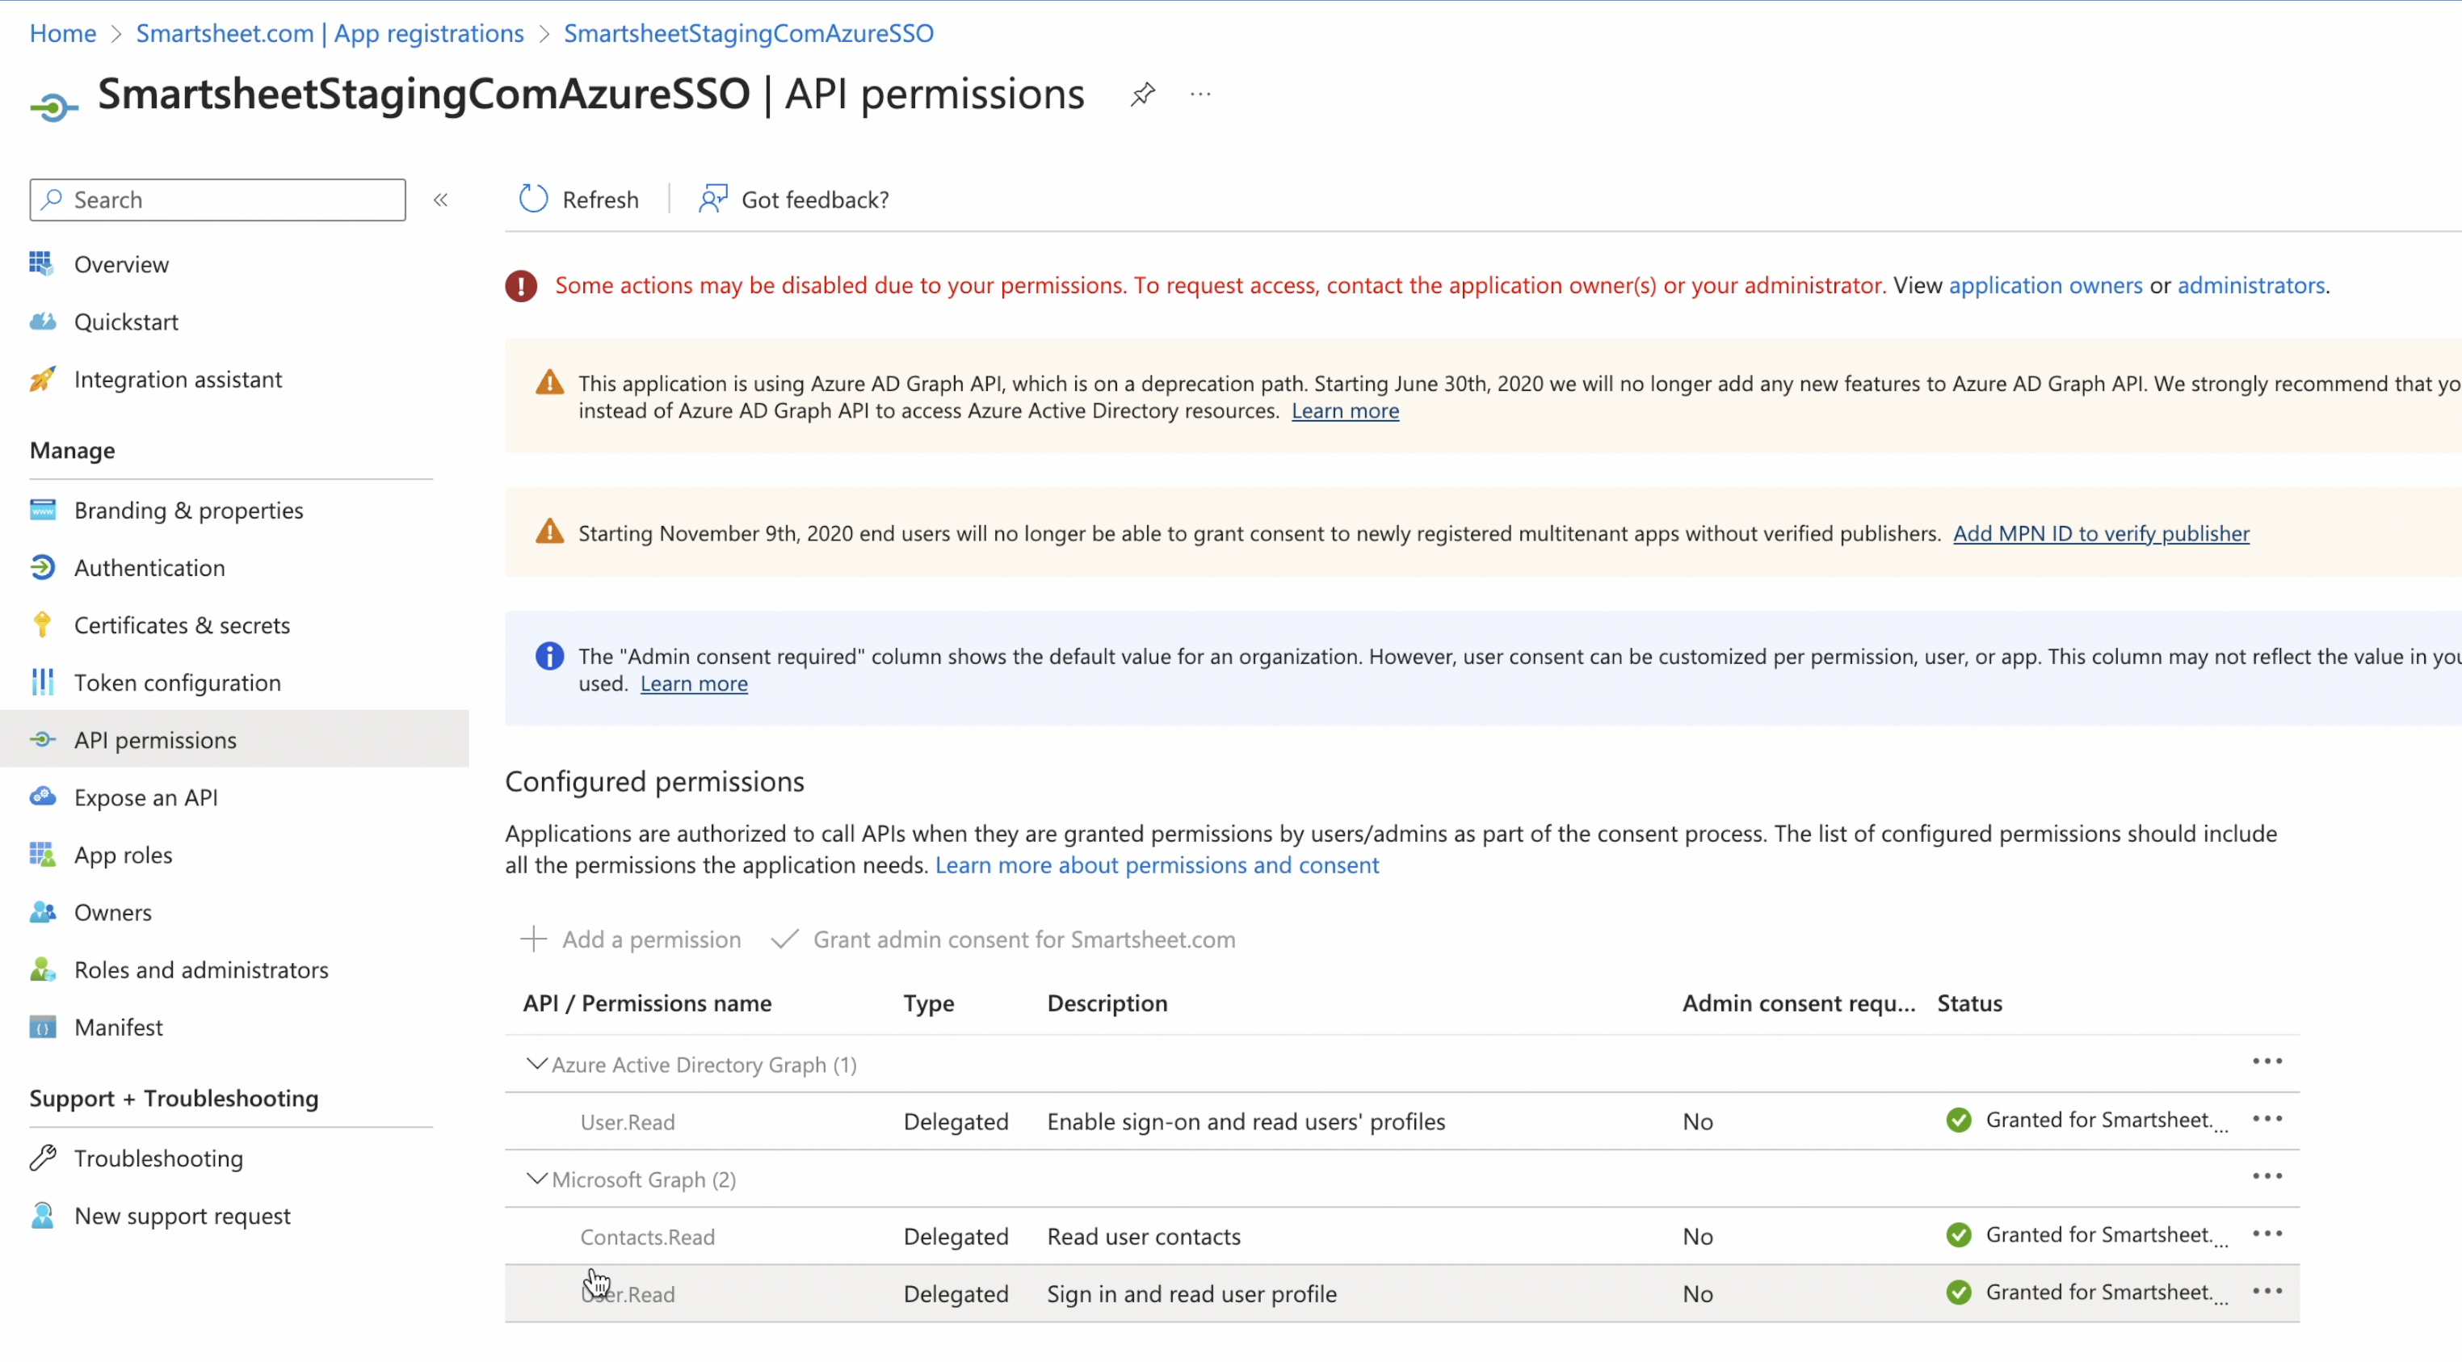Select Authentication in the Manage menu
The image size is (2462, 1362).
[150, 568]
